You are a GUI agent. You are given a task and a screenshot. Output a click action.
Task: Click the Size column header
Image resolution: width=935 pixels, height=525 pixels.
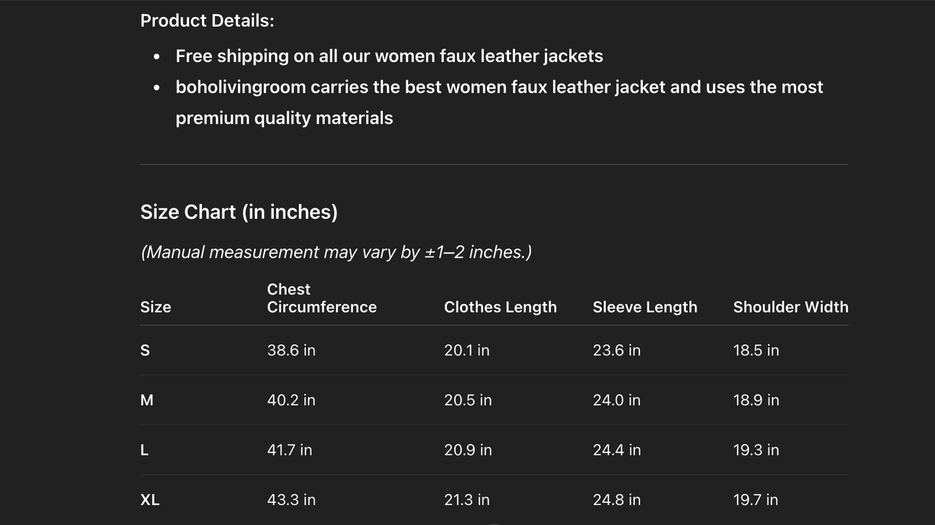pyautogui.click(x=156, y=307)
